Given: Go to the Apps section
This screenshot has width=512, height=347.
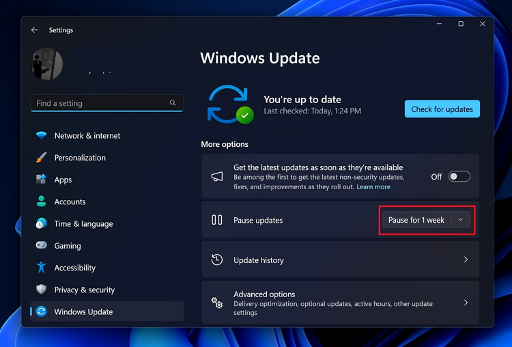Looking at the screenshot, I should coord(106,180).
